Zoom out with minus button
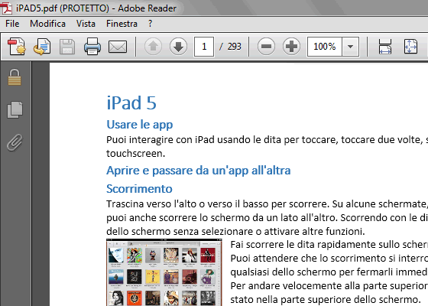This screenshot has height=306, width=428. 266,47
